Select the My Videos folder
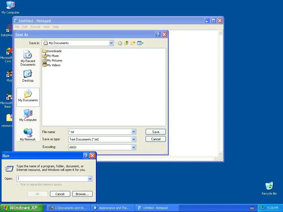 (51, 65)
